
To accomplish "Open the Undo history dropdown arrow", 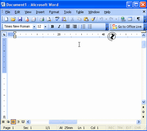I will pyautogui.click(x=106, y=19).
